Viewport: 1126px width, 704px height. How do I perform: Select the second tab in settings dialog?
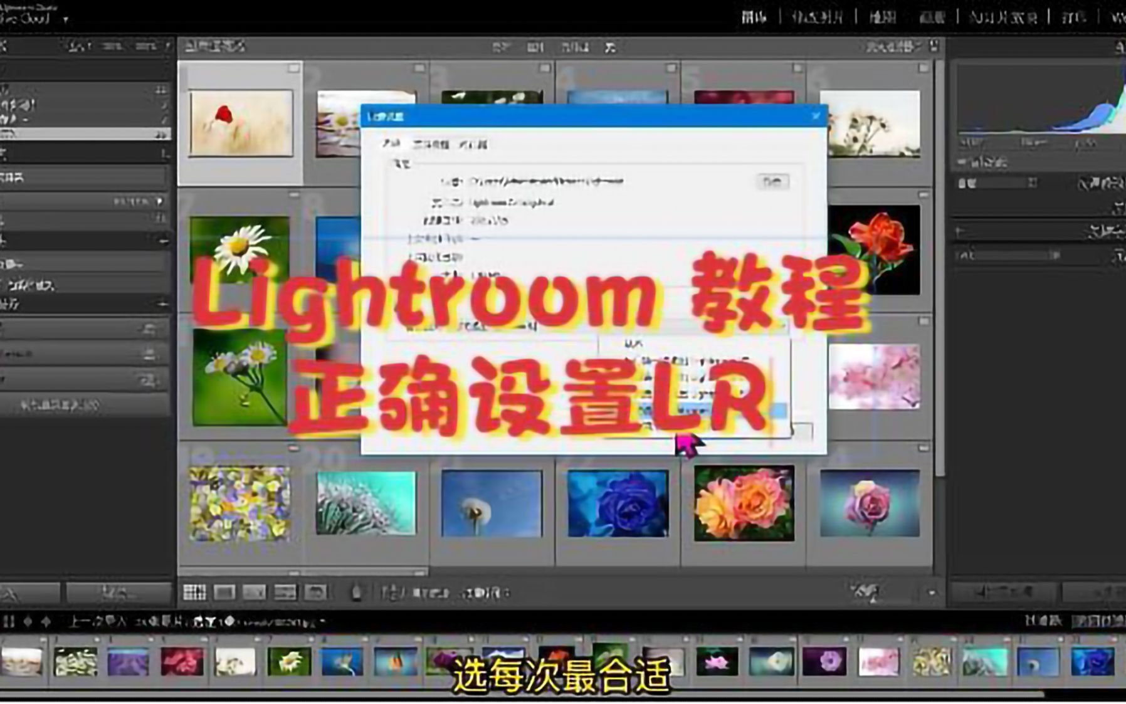click(x=431, y=144)
